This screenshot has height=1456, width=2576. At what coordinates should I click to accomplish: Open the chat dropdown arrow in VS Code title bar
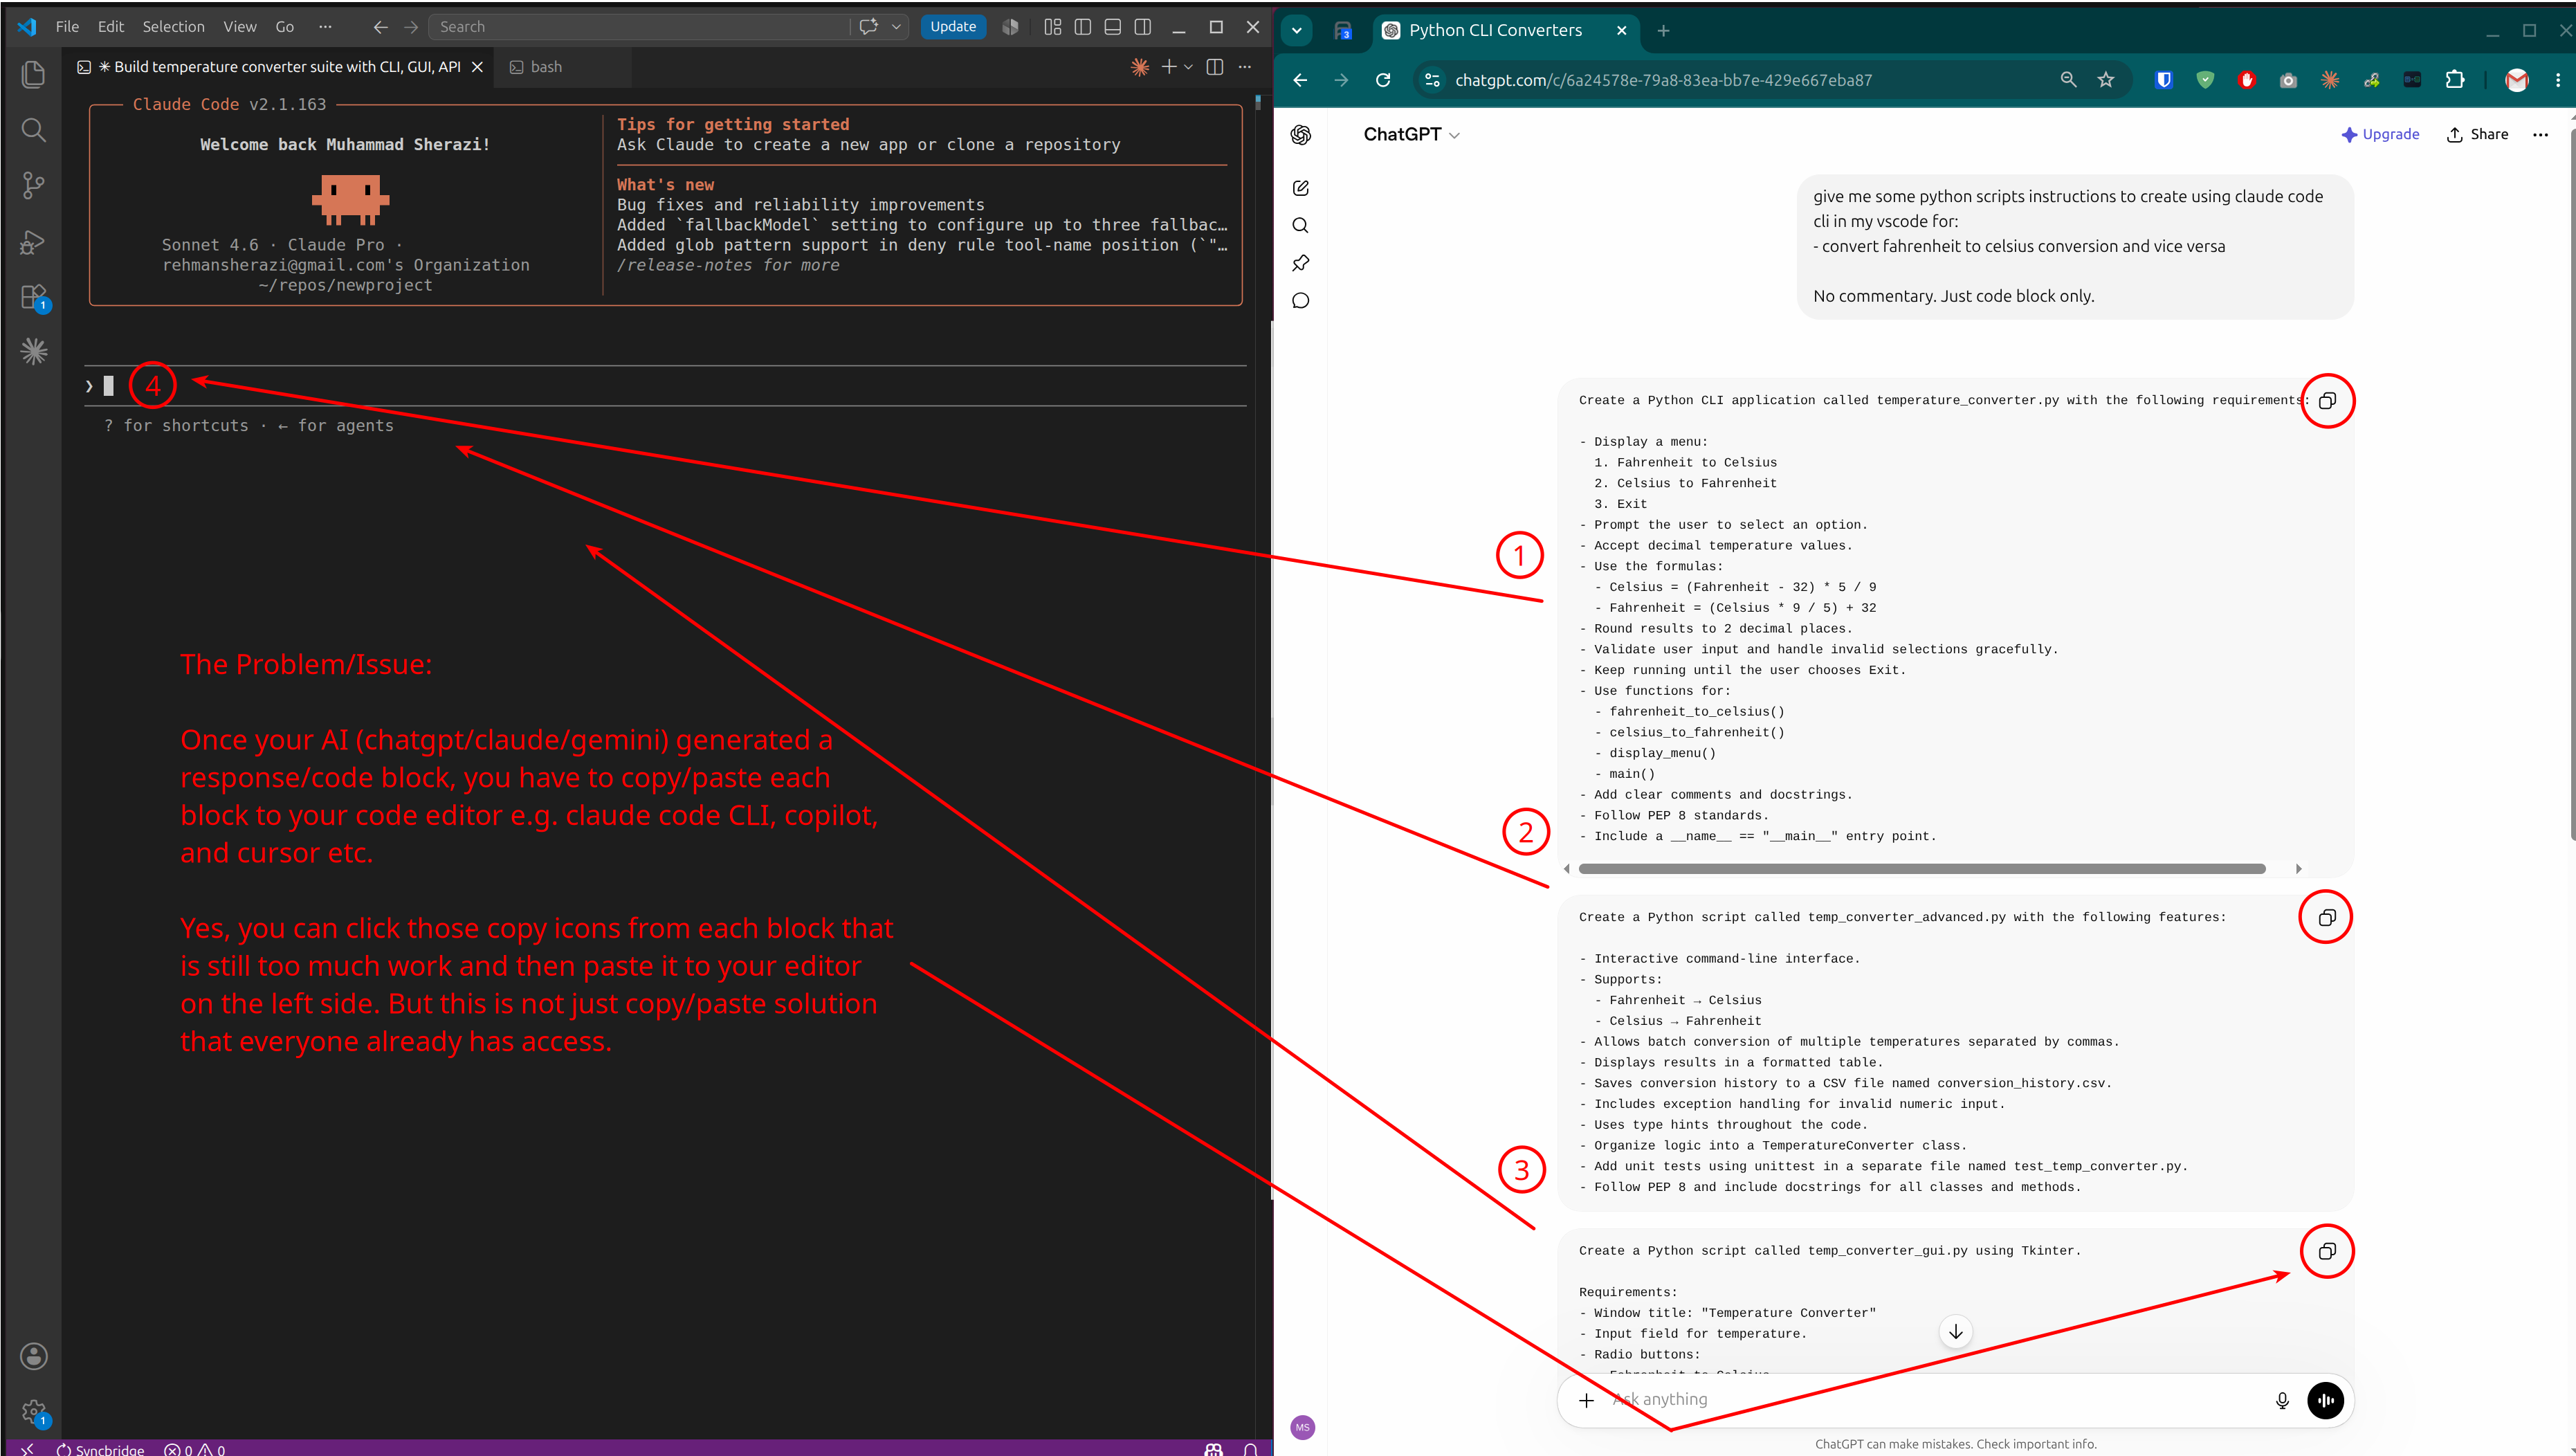[896, 27]
